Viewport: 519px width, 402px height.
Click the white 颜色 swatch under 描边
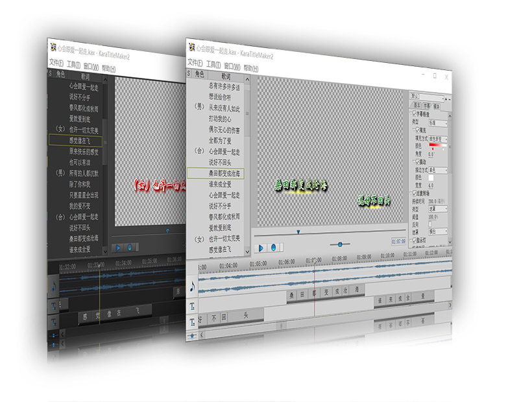click(431, 178)
